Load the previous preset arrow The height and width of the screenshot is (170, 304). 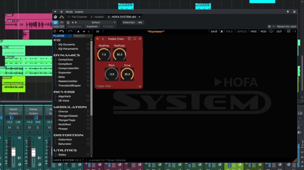click(73, 22)
